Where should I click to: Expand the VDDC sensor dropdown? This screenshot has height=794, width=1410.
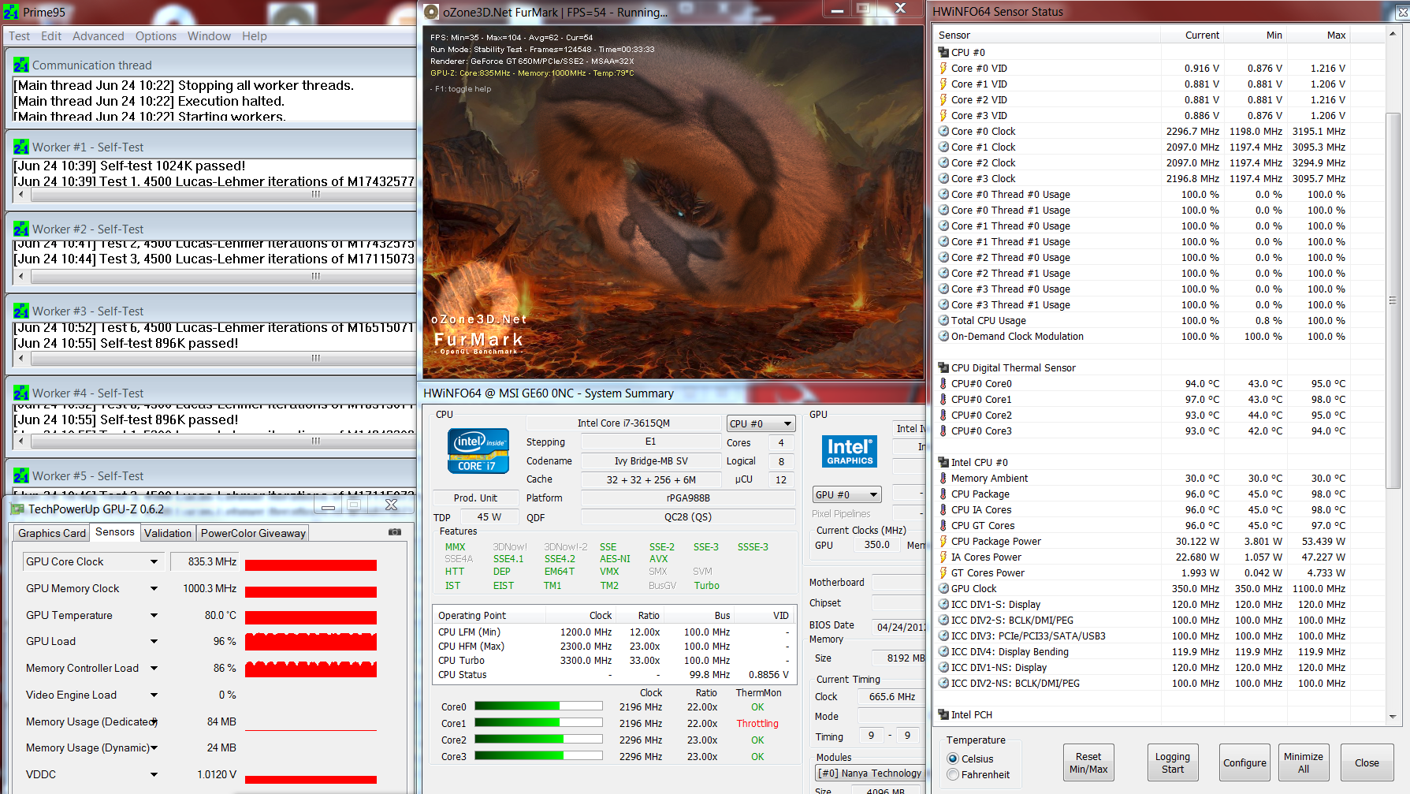tap(154, 774)
